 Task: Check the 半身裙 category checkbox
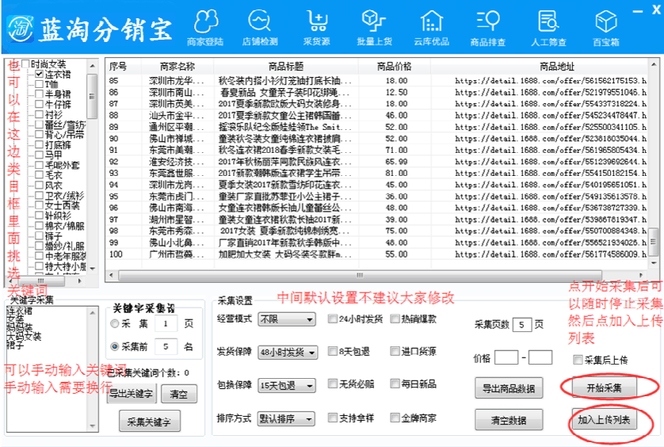(x=40, y=94)
